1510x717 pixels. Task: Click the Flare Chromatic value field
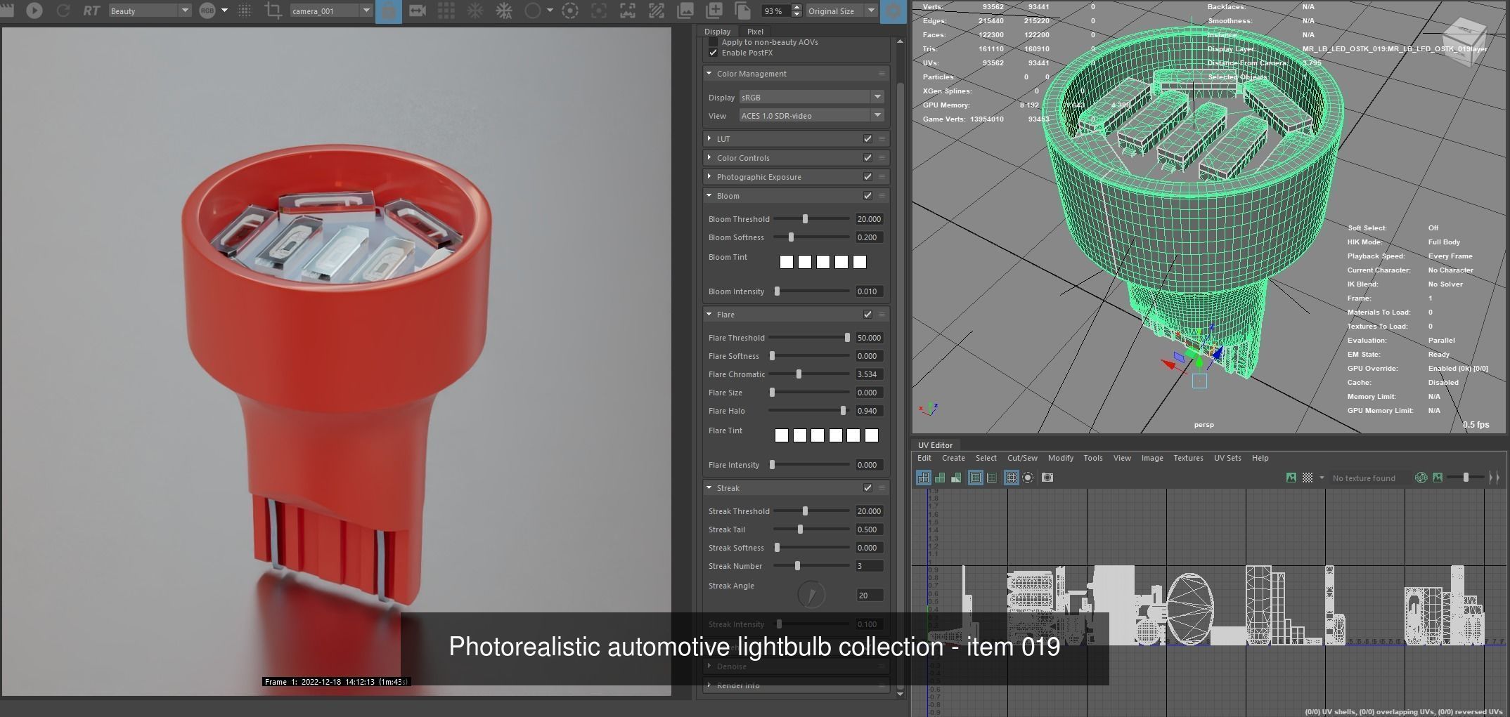(x=869, y=374)
